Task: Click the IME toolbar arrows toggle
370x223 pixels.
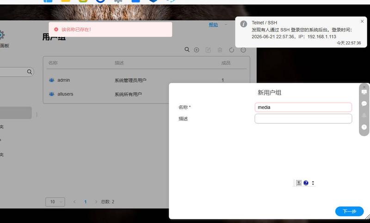Action: pos(313,183)
